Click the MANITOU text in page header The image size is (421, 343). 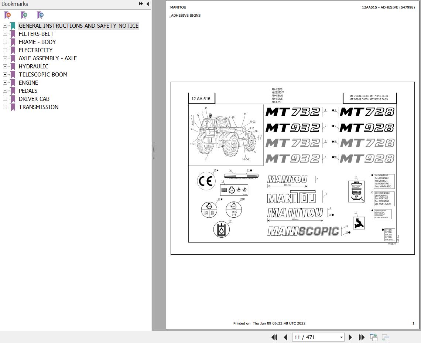pyautogui.click(x=178, y=7)
